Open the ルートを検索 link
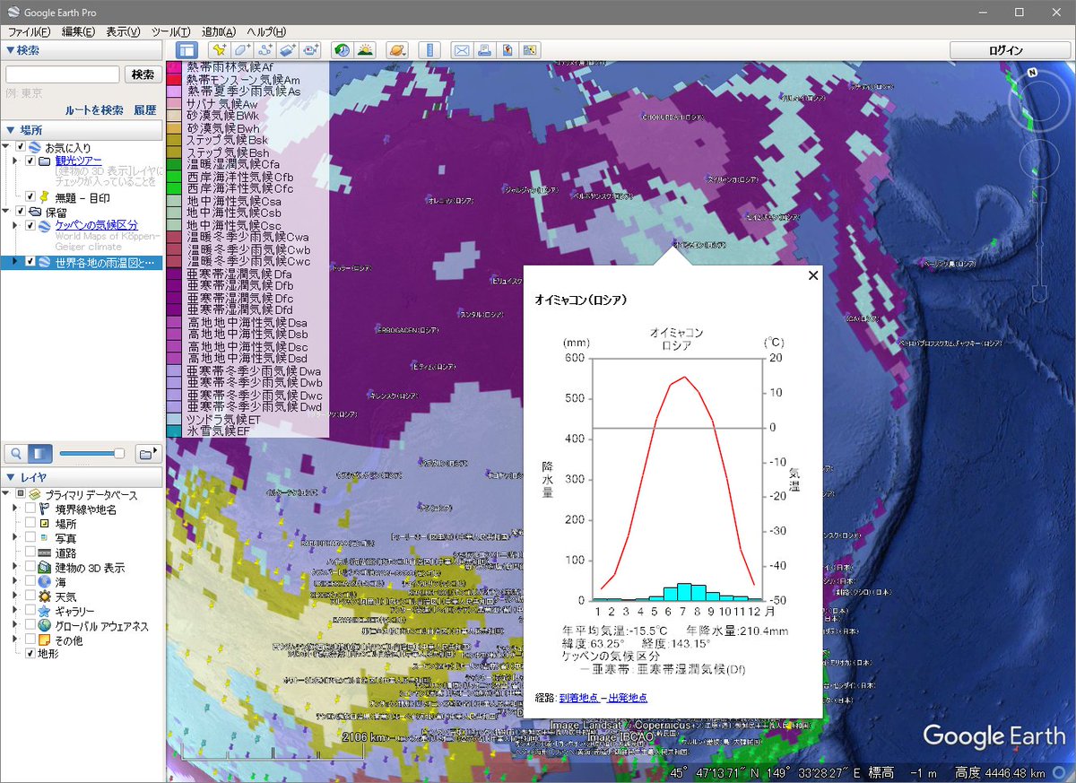The image size is (1076, 783). [x=94, y=110]
